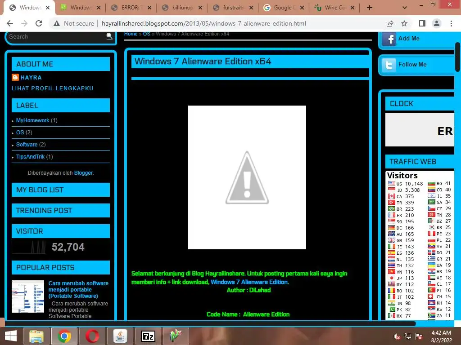Click OS in the breadcrumb
This screenshot has width=461, height=345.
(x=146, y=34)
